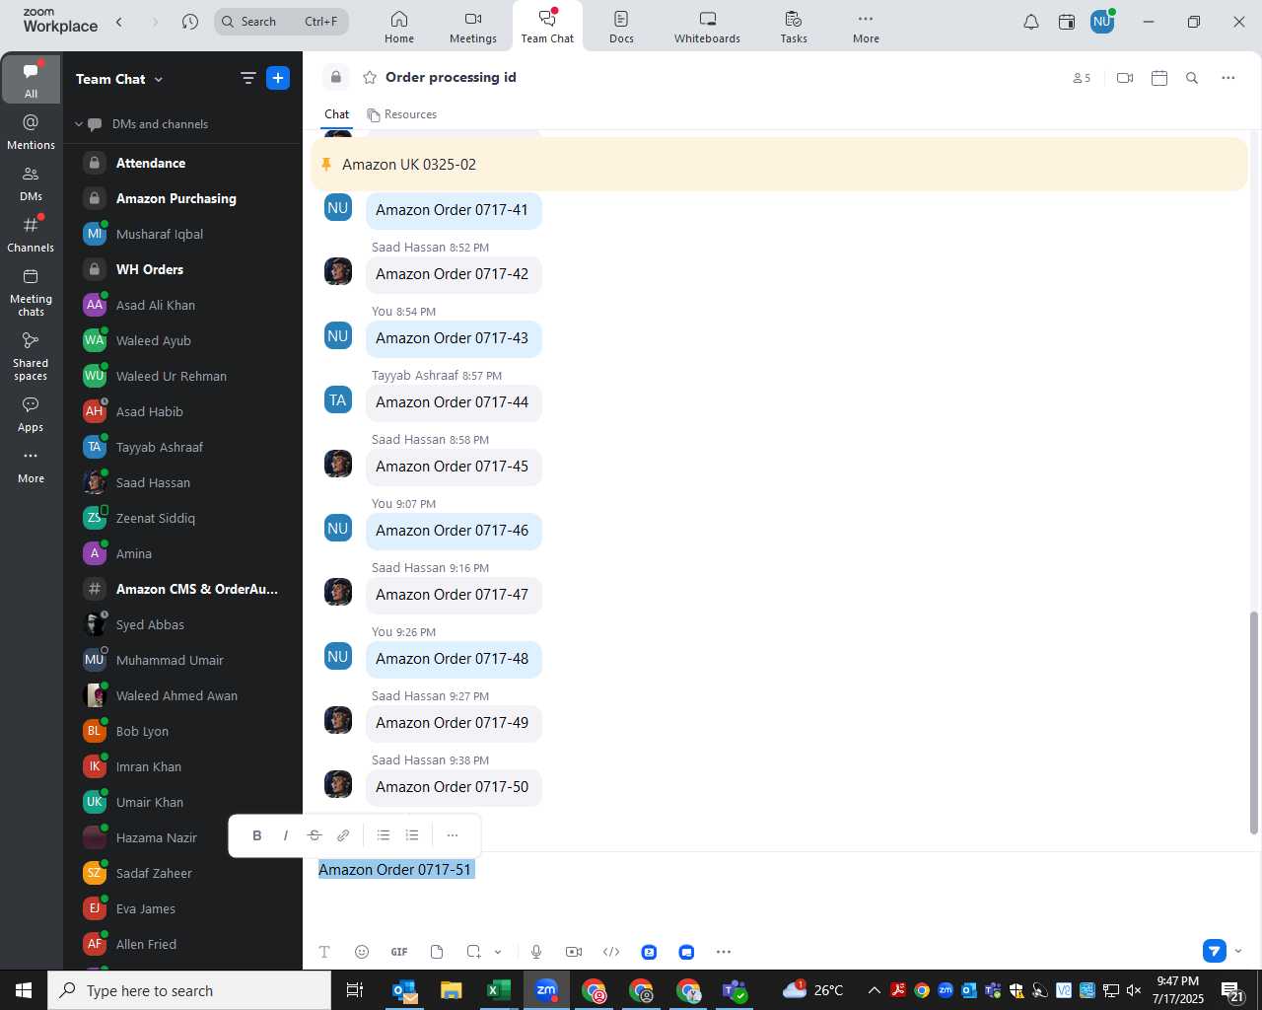Navigate back with the arrow
This screenshot has height=1010, width=1262.
pyautogui.click(x=119, y=22)
